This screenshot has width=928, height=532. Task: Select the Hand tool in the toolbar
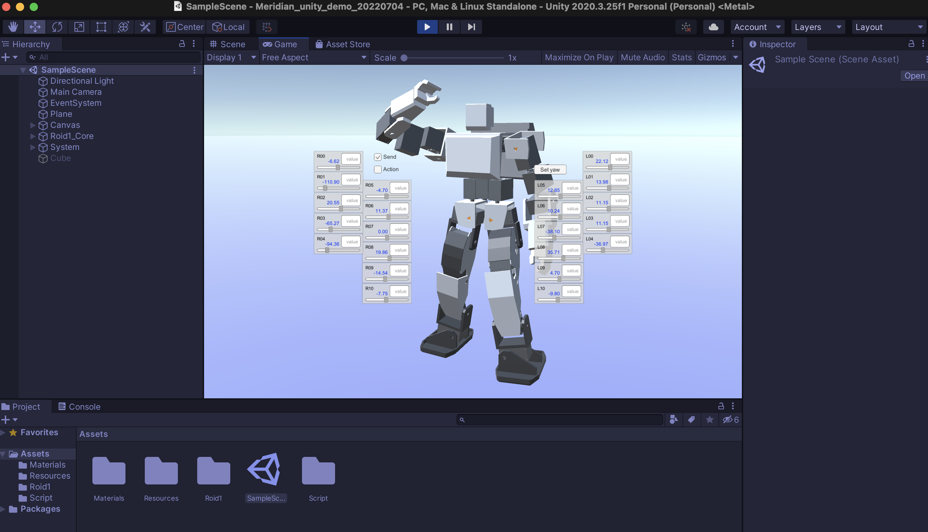click(x=13, y=27)
